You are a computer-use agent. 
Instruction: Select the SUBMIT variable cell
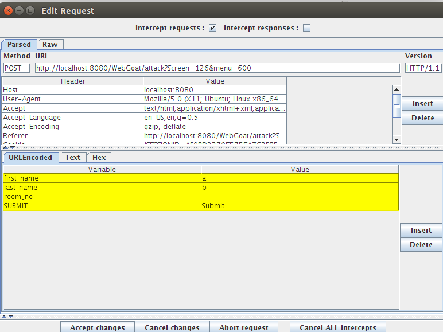(102, 206)
